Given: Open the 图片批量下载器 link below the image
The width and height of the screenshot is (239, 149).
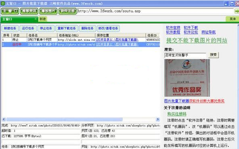Looking at the screenshot, I should click(x=176, y=101).
